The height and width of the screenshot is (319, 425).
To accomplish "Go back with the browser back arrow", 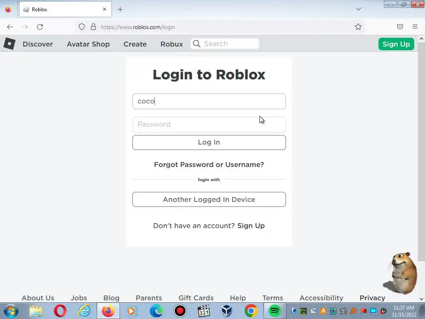I will coord(10,27).
